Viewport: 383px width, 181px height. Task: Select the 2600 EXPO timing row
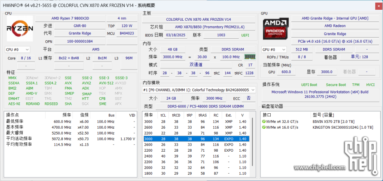196,145
